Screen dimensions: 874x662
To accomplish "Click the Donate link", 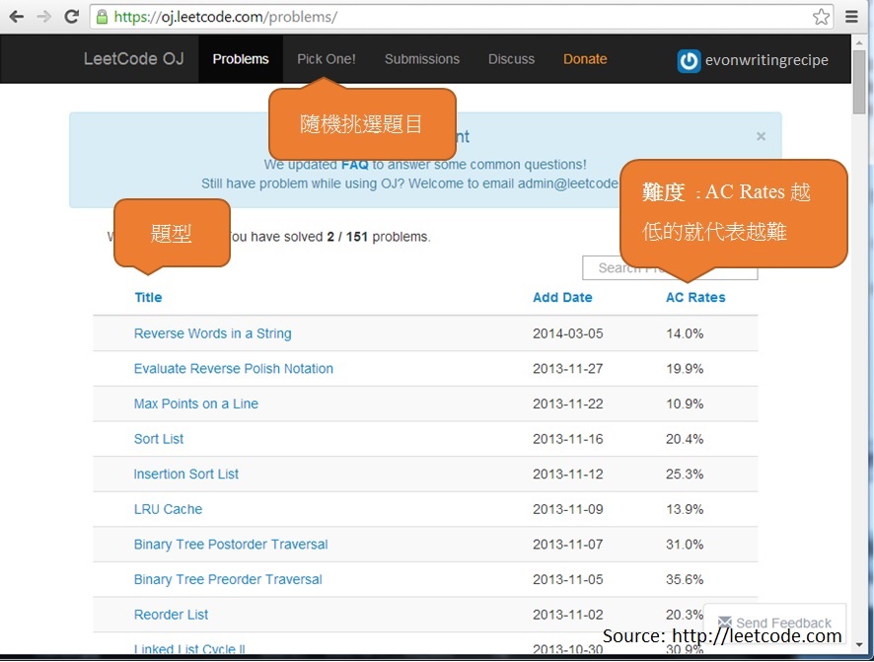I will point(585,59).
